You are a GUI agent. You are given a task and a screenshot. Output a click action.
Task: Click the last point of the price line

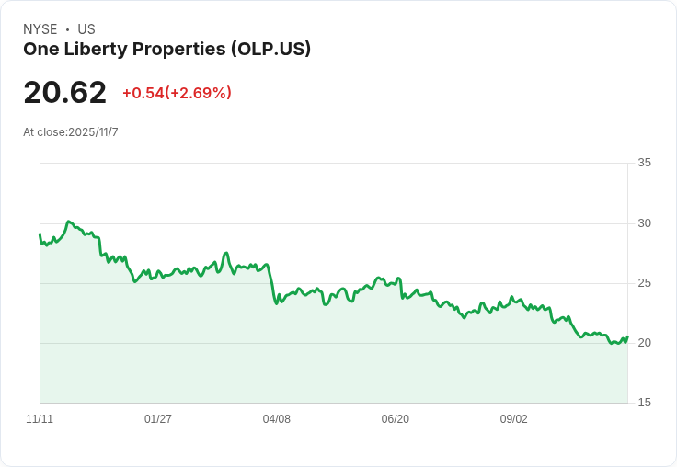pyautogui.click(x=627, y=336)
